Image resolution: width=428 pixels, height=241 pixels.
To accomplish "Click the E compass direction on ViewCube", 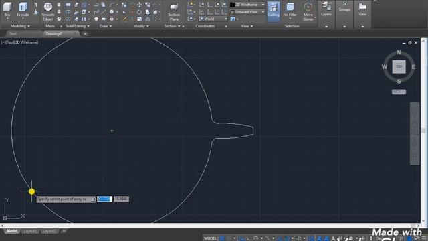I will point(413,67).
